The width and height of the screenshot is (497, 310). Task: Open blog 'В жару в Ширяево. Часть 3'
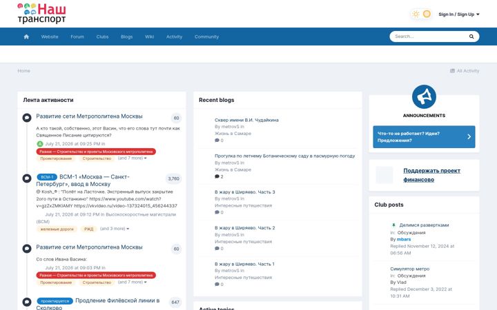coord(244,192)
